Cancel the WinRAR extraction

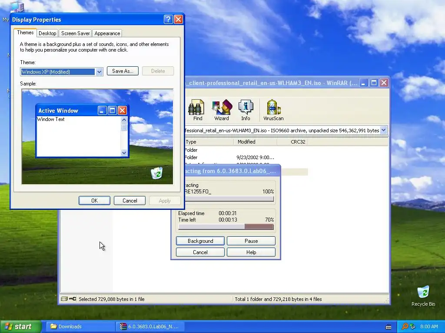coord(200,252)
